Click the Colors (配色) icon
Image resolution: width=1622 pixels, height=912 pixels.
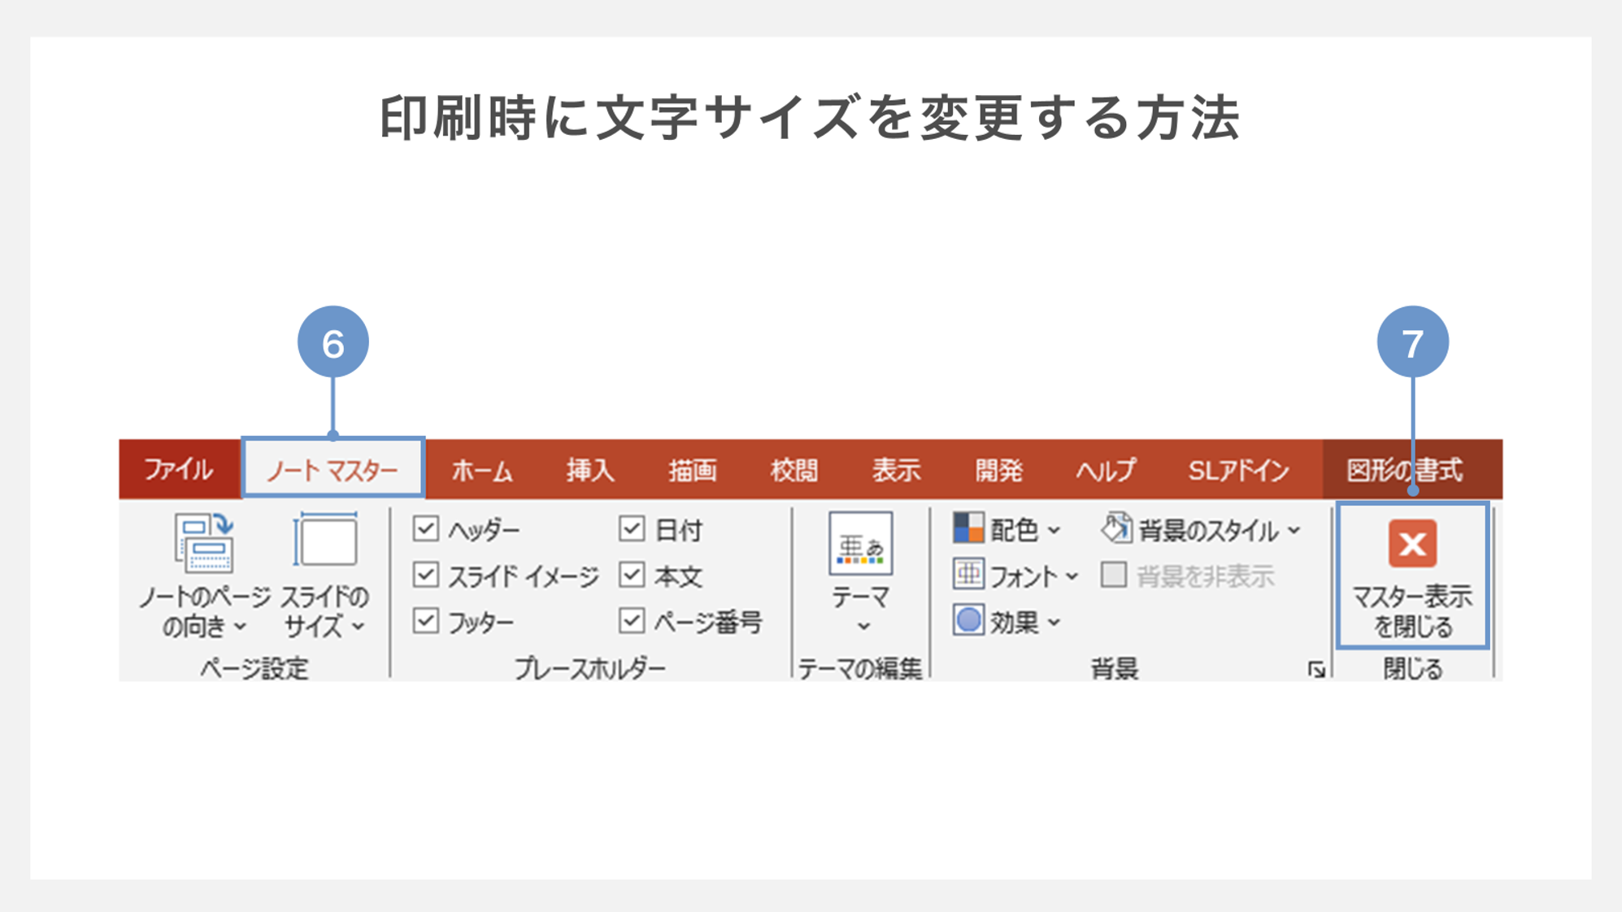pos(968,528)
